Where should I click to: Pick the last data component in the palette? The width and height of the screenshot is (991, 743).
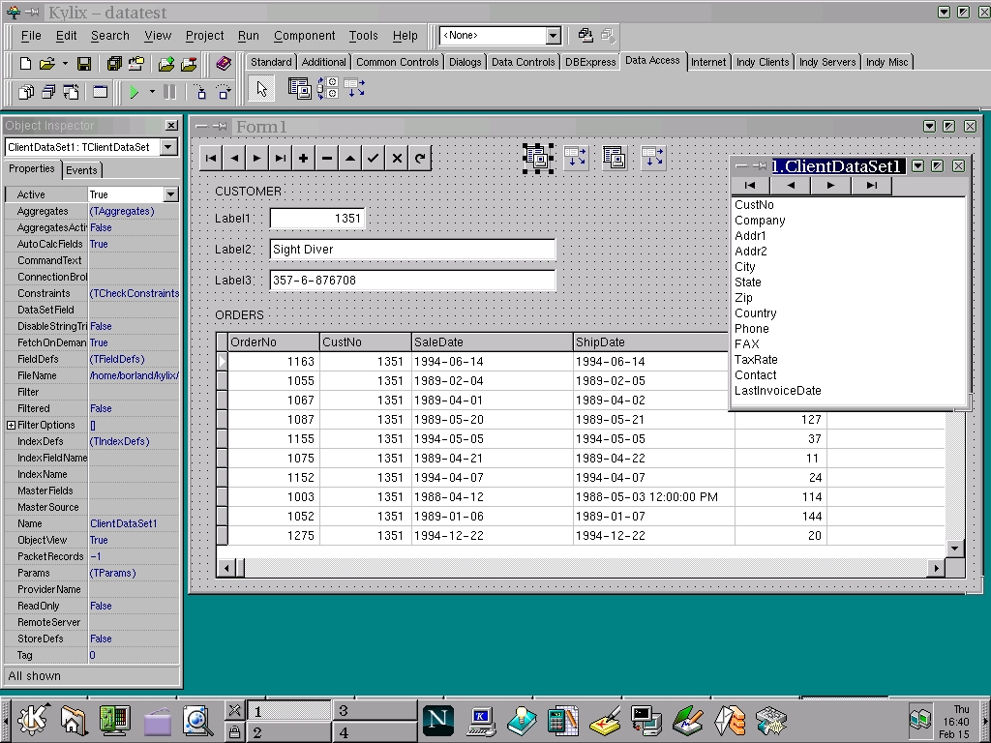[354, 88]
